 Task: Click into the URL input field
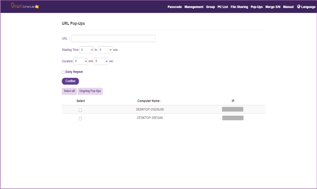113,39
